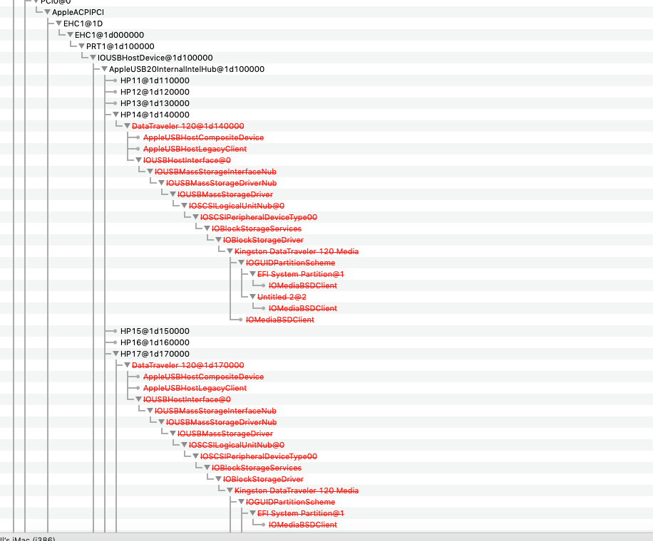Select EFI System Partition@1 in the HP17 subtree
The image size is (653, 541).
[301, 513]
